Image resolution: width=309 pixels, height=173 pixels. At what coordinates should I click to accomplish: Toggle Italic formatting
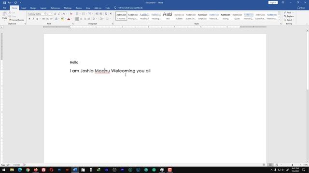tap(33, 19)
